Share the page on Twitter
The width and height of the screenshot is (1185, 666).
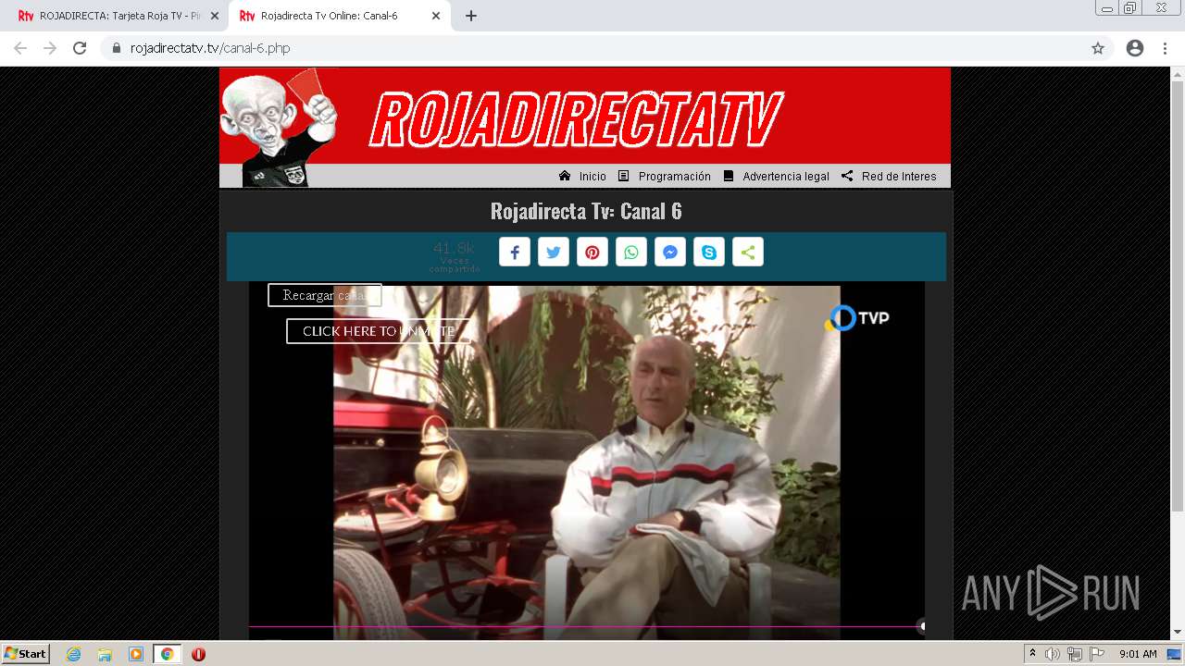tap(554, 253)
